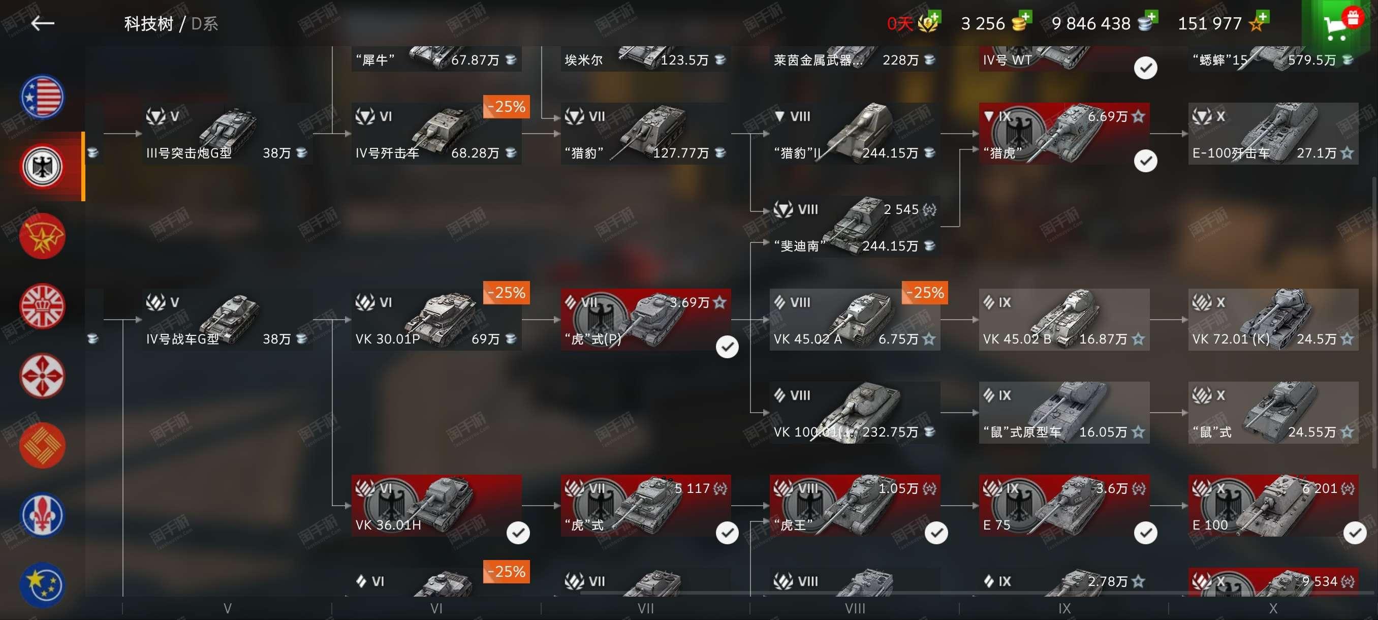Select the USSR nation emblem icon
The height and width of the screenshot is (620, 1378).
point(42,236)
